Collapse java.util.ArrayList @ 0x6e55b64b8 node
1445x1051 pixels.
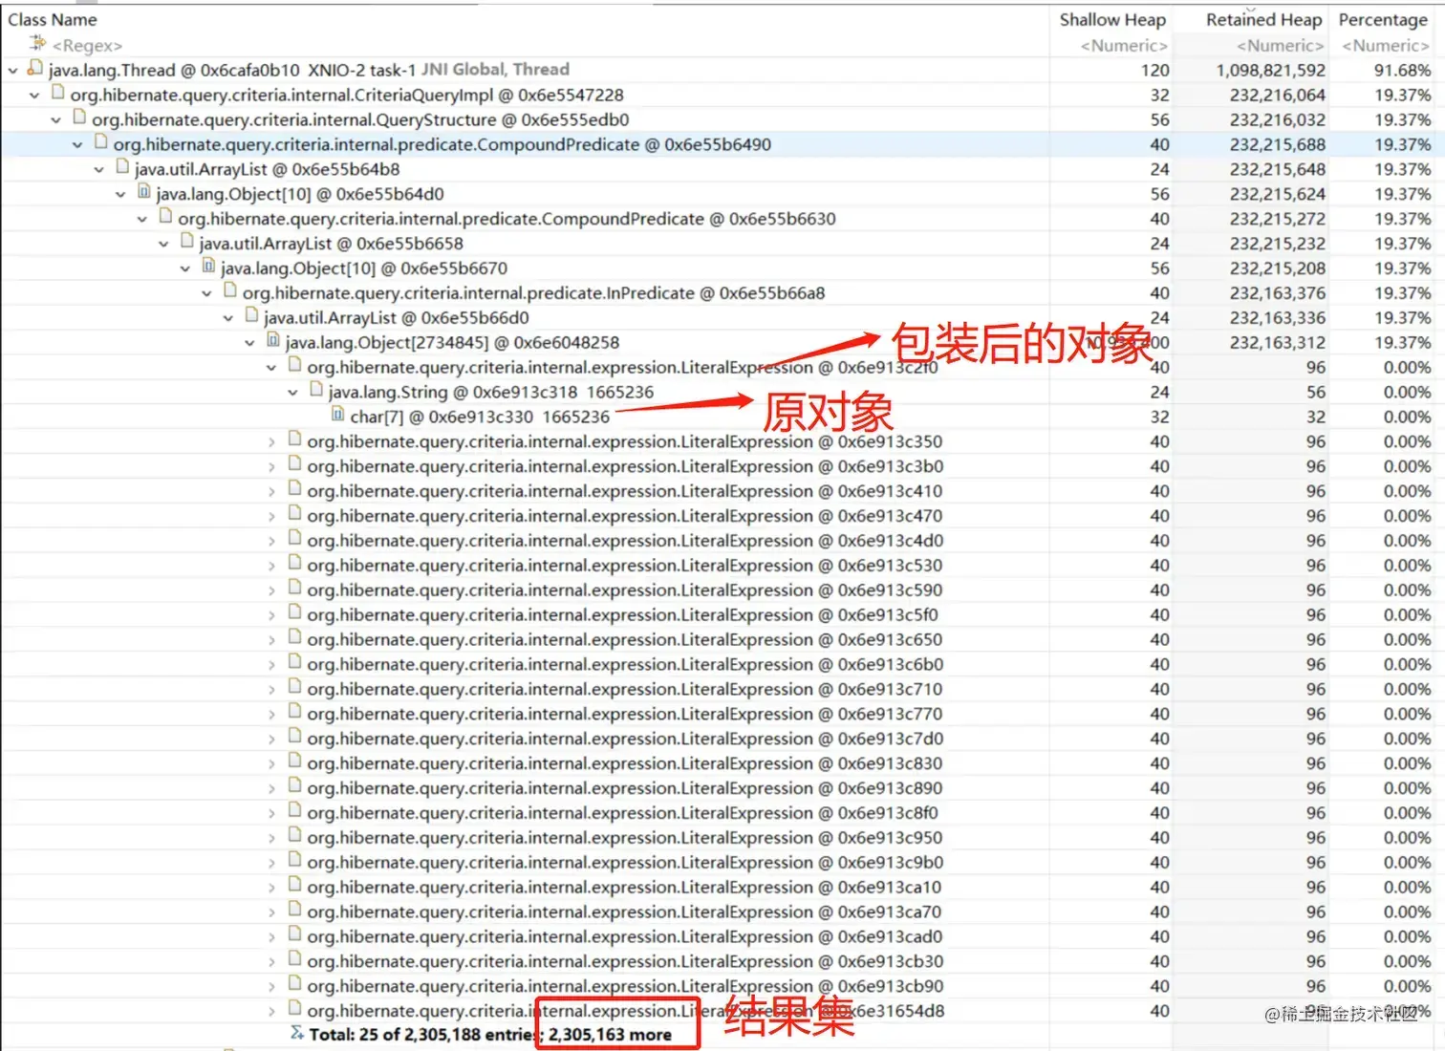pos(99,169)
